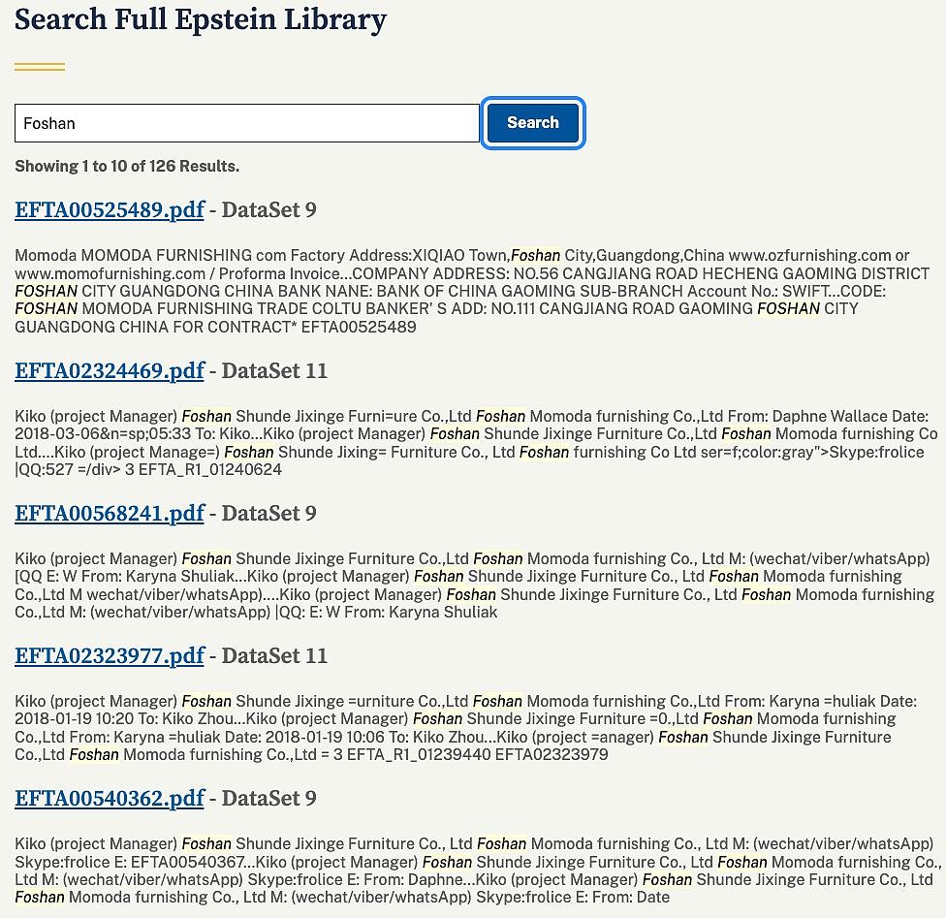Click the DataSet 11 label beside EFTA02323977.pdf
This screenshot has height=918, width=946.
click(274, 655)
